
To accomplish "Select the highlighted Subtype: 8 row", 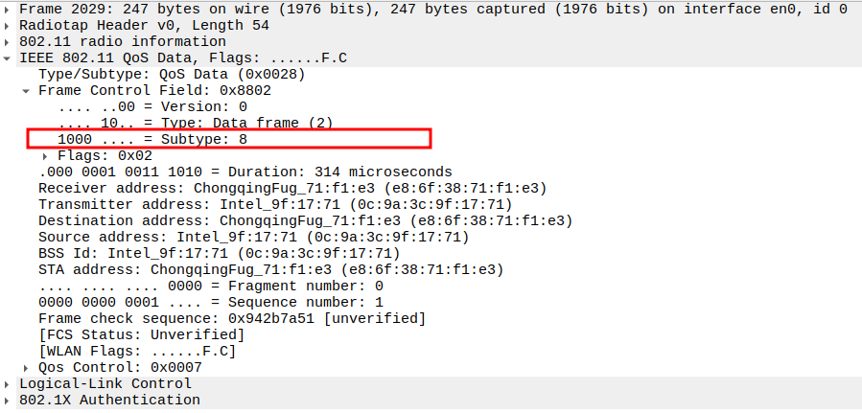I will click(x=152, y=139).
